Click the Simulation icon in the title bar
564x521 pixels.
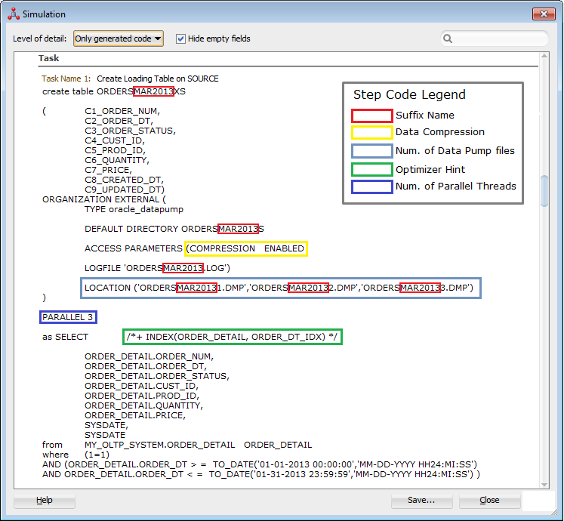13,14
